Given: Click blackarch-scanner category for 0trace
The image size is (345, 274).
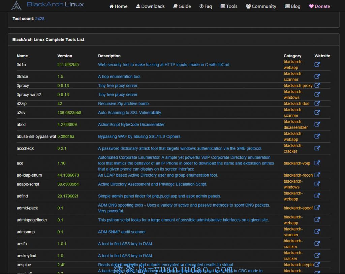Looking at the screenshot, I should 293,77.
